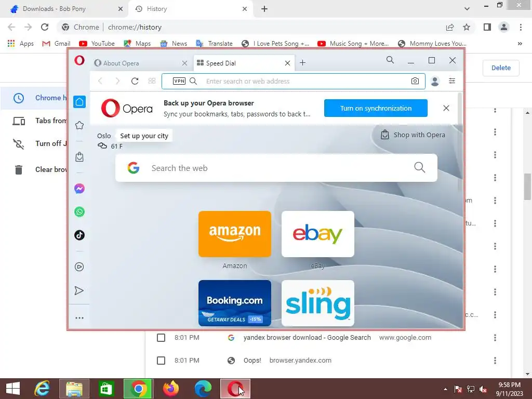Click Set up your city

pos(144,136)
